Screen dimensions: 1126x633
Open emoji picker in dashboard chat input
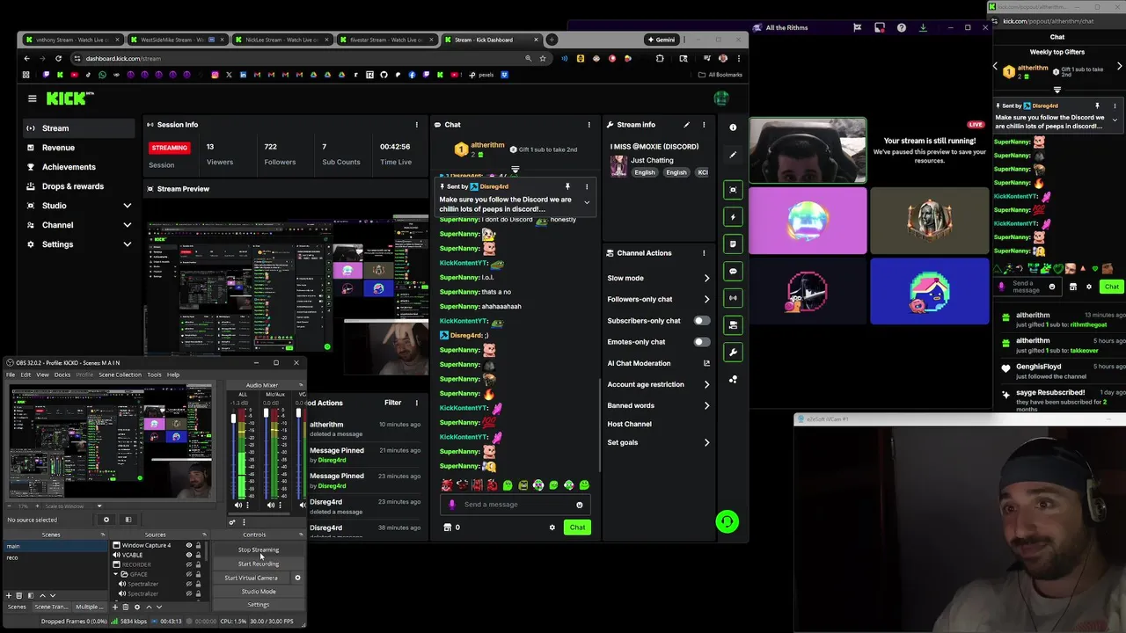[579, 505]
